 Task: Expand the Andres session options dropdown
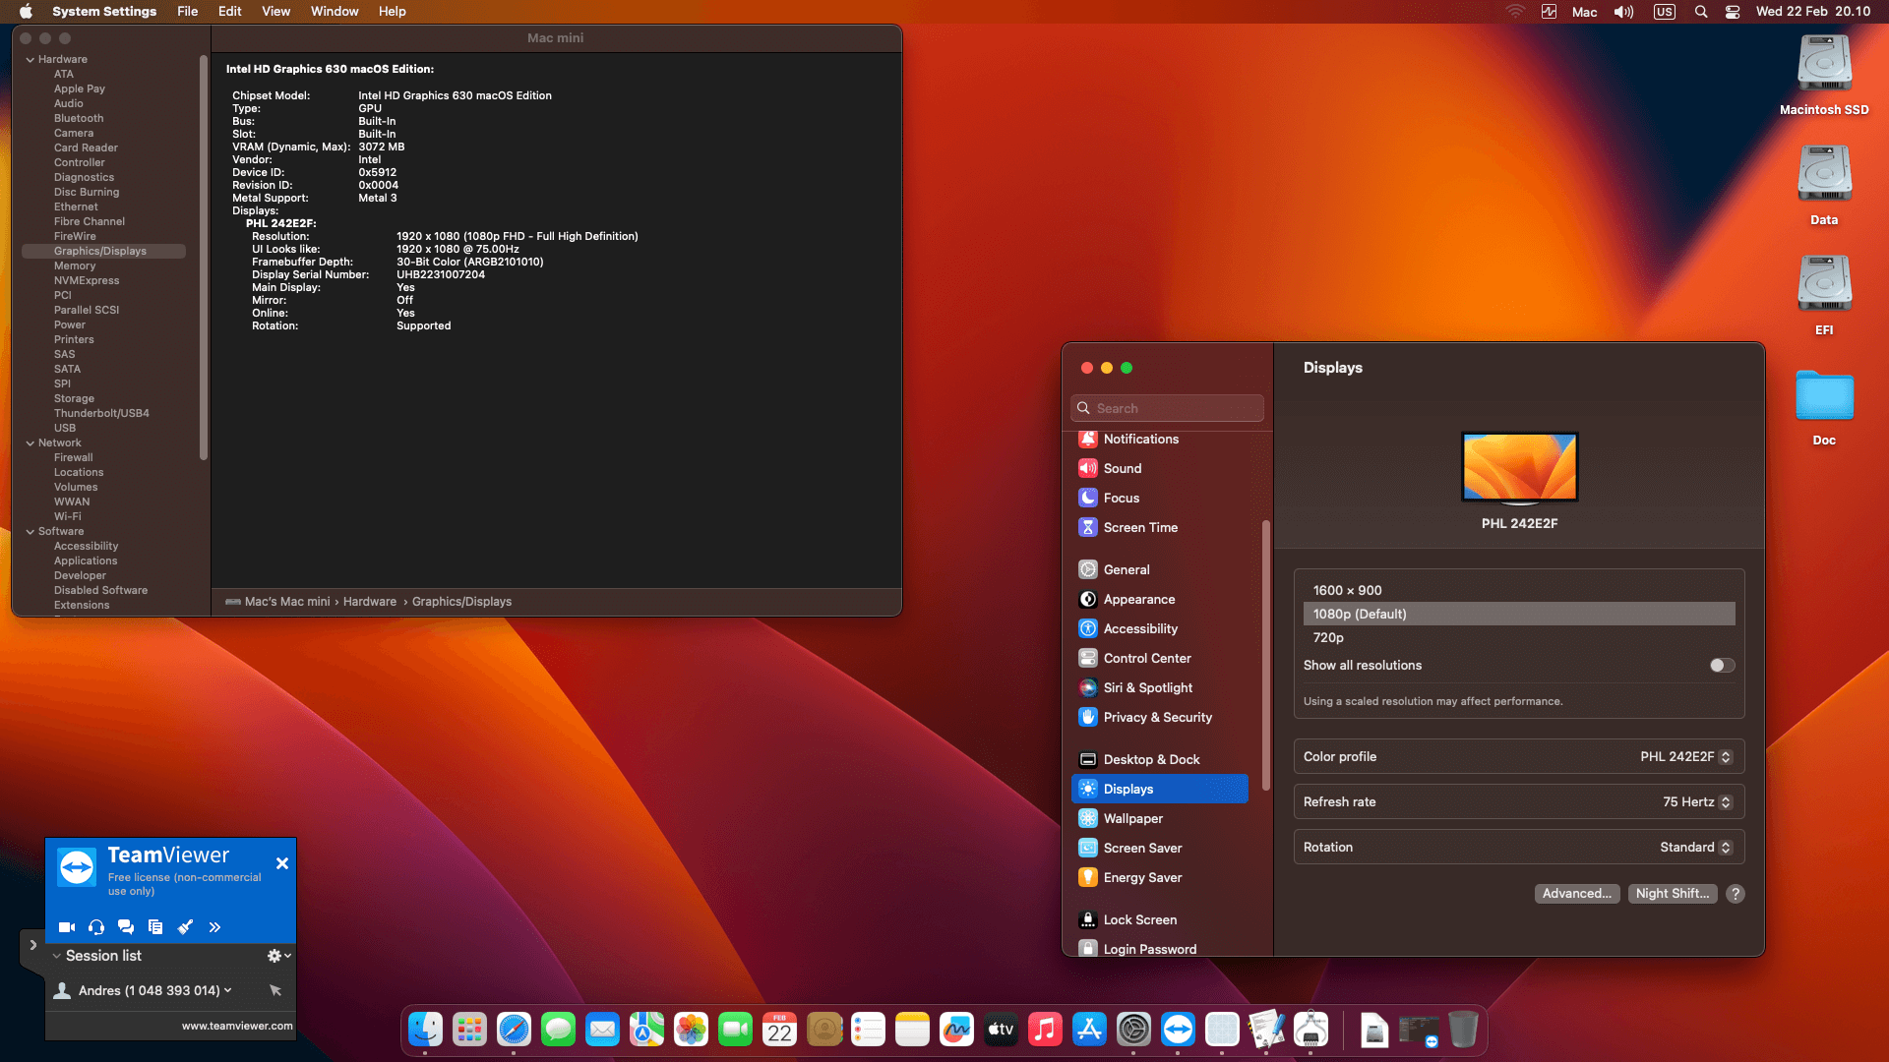tap(228, 990)
